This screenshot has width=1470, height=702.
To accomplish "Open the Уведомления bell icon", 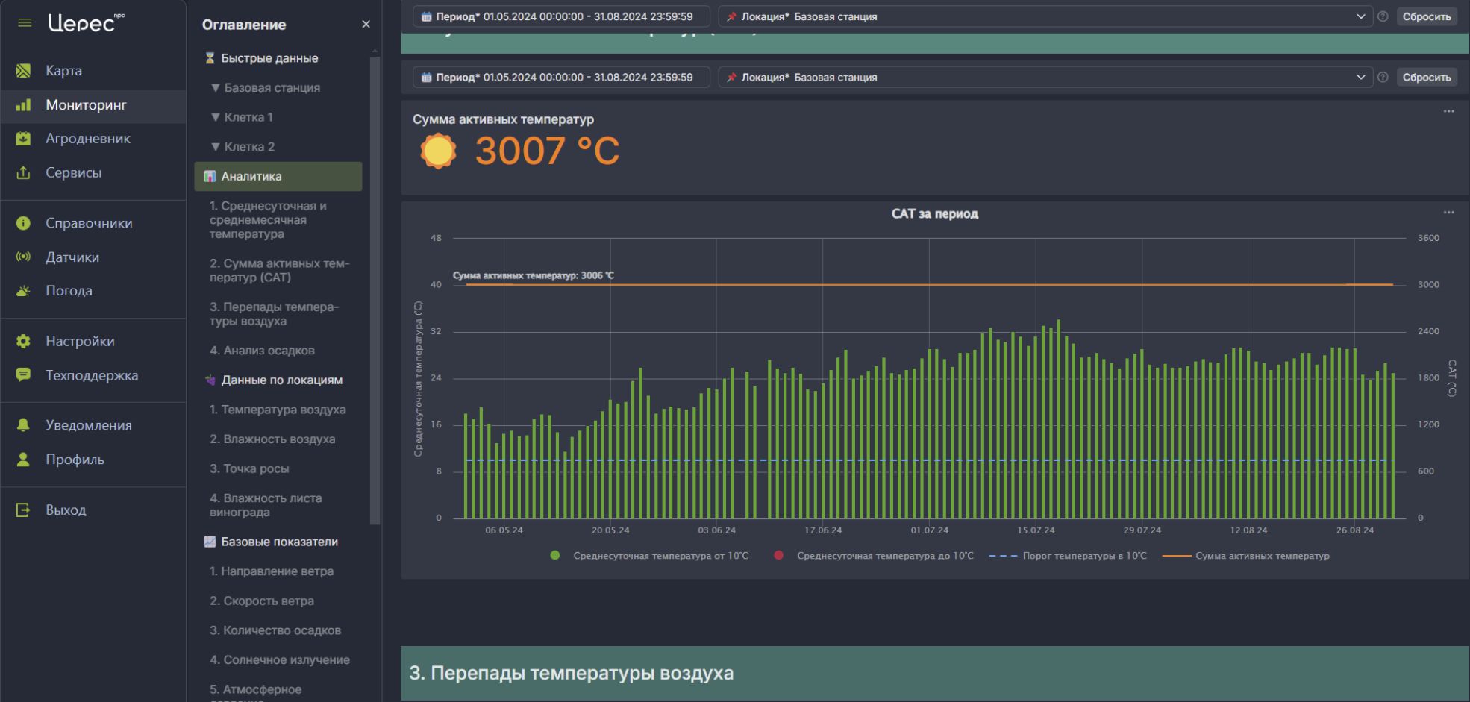I will click(24, 425).
